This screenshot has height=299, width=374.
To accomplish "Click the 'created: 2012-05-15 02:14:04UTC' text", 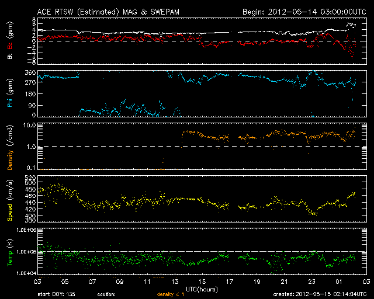I will tap(320, 294).
